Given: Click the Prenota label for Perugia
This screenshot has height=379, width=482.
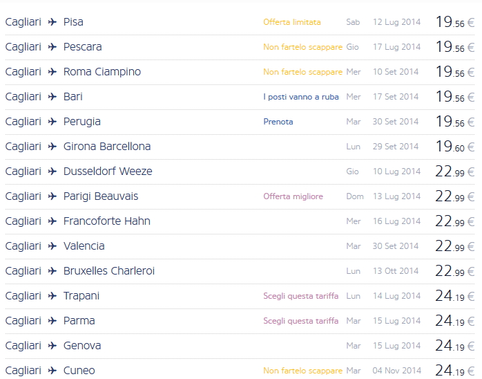Looking at the screenshot, I should point(278,122).
